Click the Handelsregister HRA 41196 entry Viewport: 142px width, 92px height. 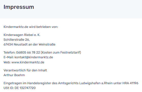pos(71,83)
